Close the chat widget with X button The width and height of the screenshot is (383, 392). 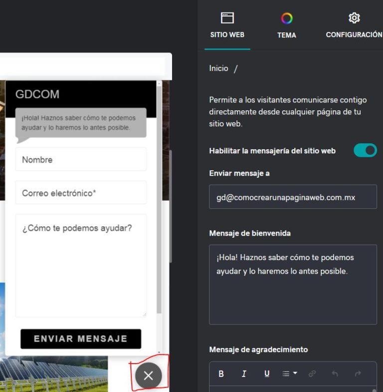point(148,376)
